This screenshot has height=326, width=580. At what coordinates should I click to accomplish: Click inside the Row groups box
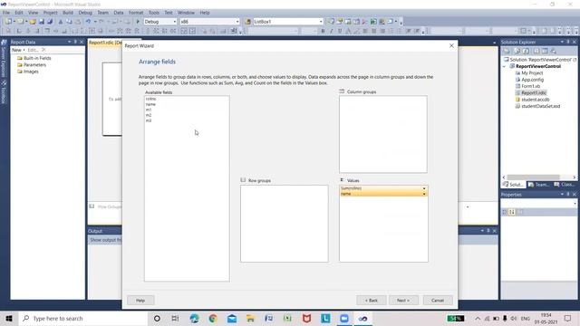point(284,224)
